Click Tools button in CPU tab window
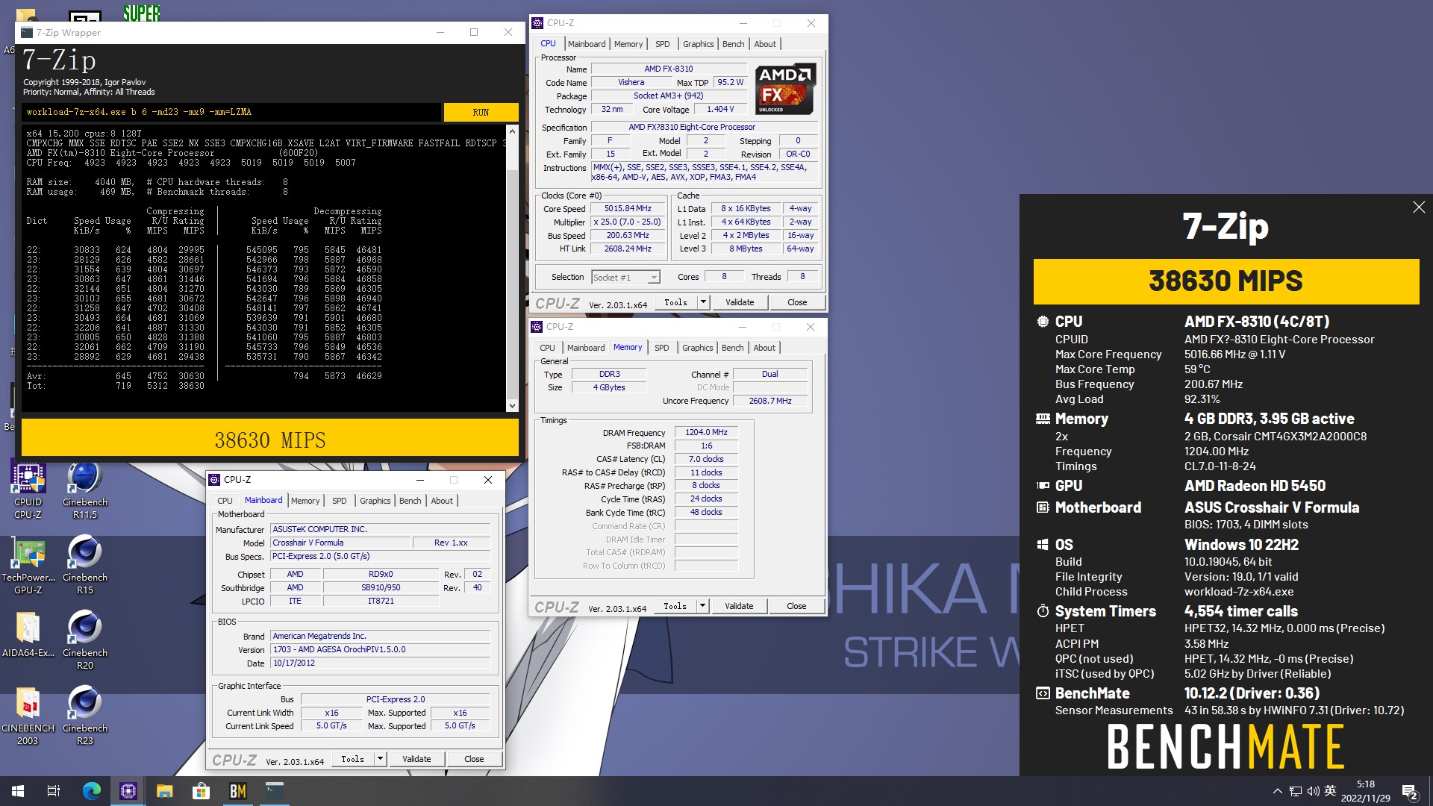The height and width of the screenshot is (806, 1433). click(676, 302)
